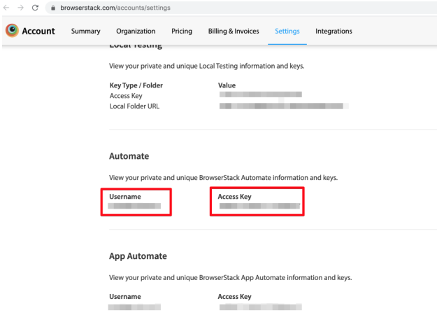Click the browser forward arrow
Screen dimensions: 437x315
20,8
